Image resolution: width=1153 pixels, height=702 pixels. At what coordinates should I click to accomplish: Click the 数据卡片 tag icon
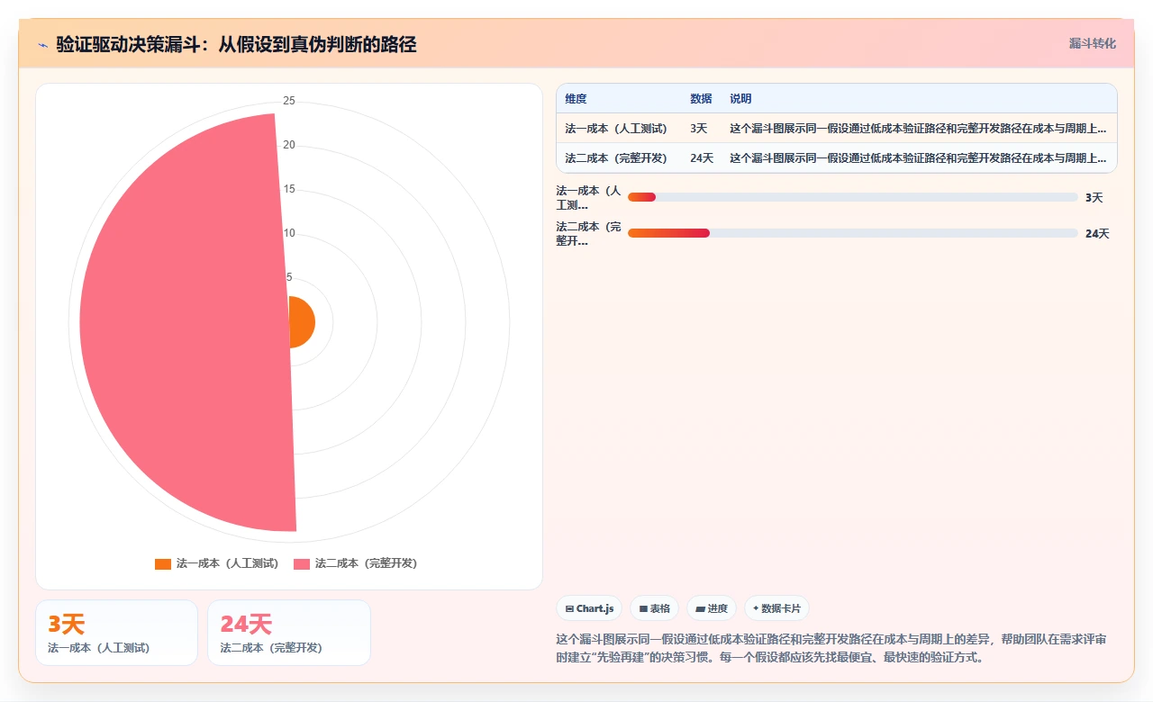(756, 608)
